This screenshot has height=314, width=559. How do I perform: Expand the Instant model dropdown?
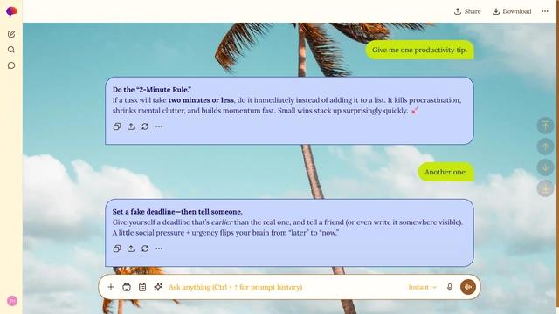423,287
